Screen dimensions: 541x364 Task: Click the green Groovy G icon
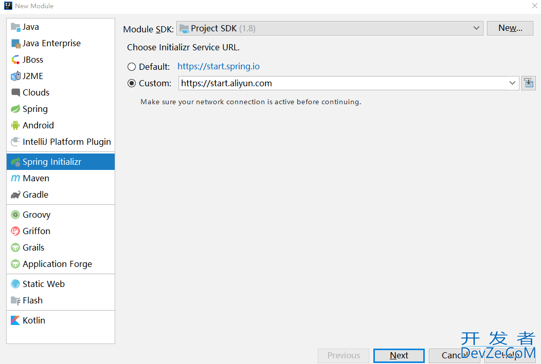15,215
